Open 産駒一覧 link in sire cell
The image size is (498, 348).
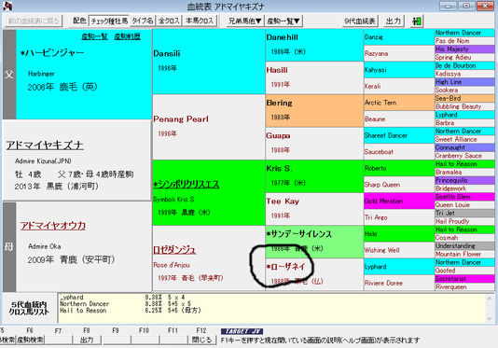94,37
